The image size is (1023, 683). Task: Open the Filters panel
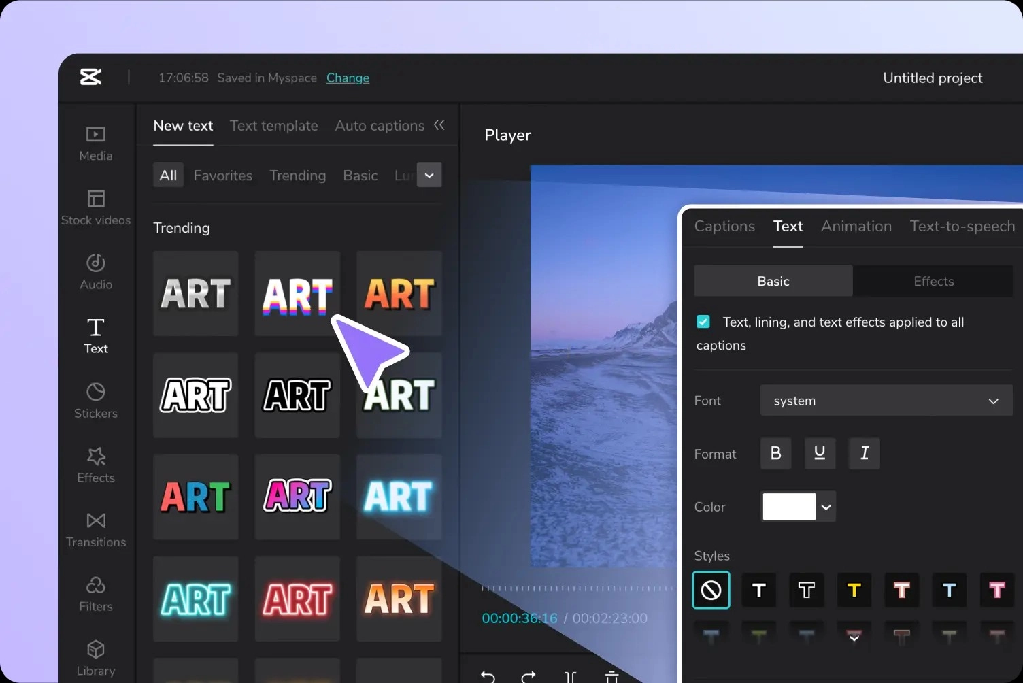pos(96,594)
